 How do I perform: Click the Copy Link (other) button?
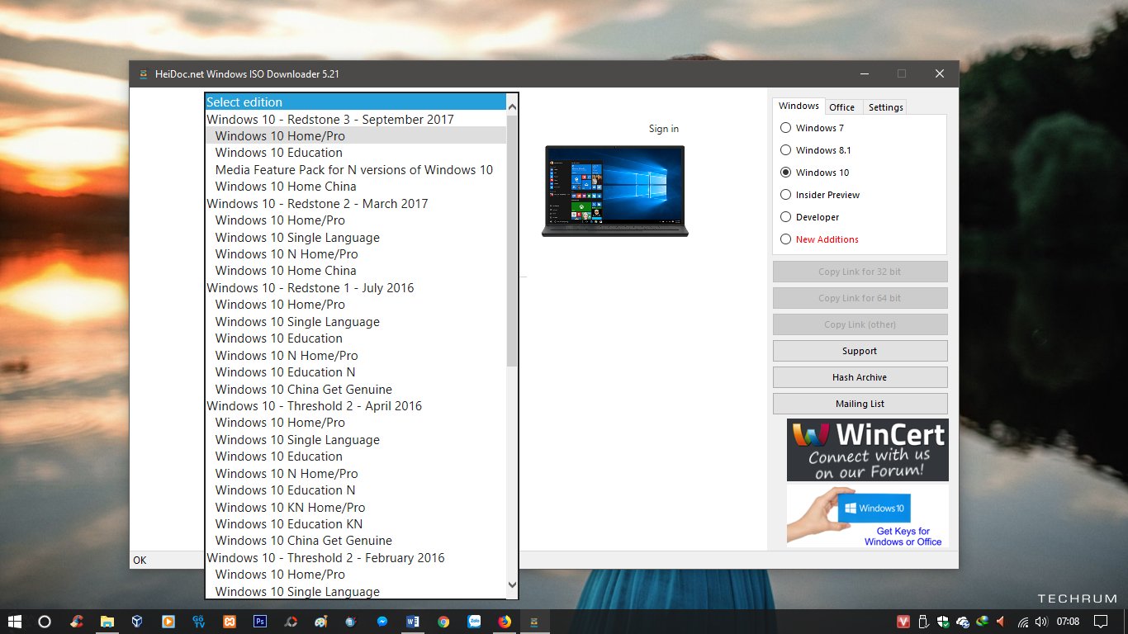pos(860,324)
